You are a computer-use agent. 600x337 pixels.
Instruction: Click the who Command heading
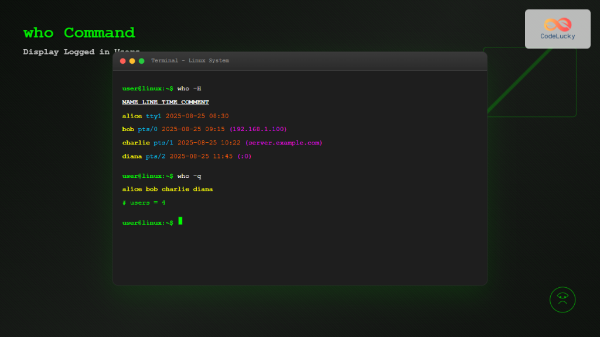[x=79, y=33]
